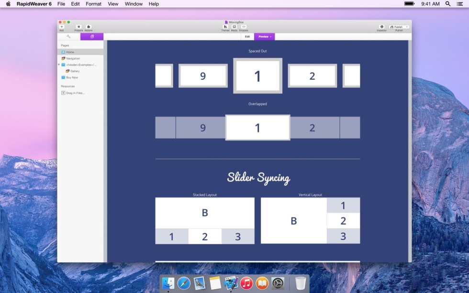
Task: Click thumbnail 1 in Vertical Layout
Action: tap(344, 205)
